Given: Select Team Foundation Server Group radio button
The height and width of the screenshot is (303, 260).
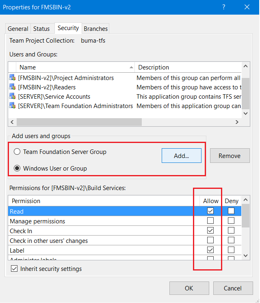Looking at the screenshot, I should 17,152.
